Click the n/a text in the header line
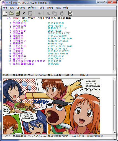The height and width of the screenshot is (141, 118). [9, 18]
